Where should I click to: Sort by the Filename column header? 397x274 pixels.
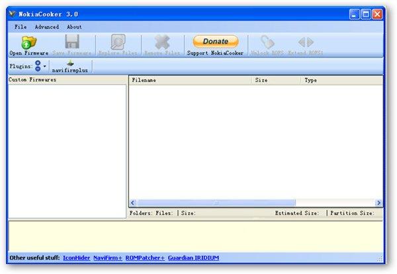190,80
